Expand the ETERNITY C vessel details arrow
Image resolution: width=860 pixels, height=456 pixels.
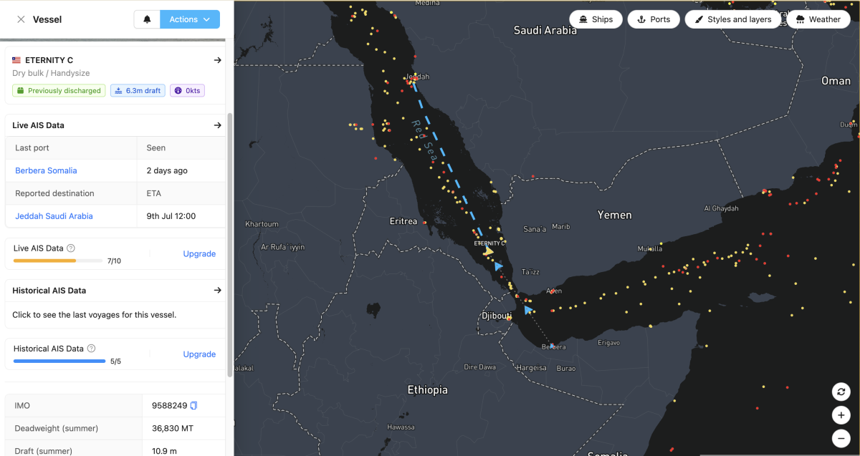pyautogui.click(x=218, y=60)
